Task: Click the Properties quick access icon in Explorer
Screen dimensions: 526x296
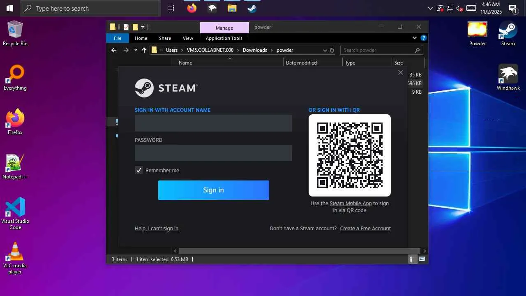Action: click(126, 27)
